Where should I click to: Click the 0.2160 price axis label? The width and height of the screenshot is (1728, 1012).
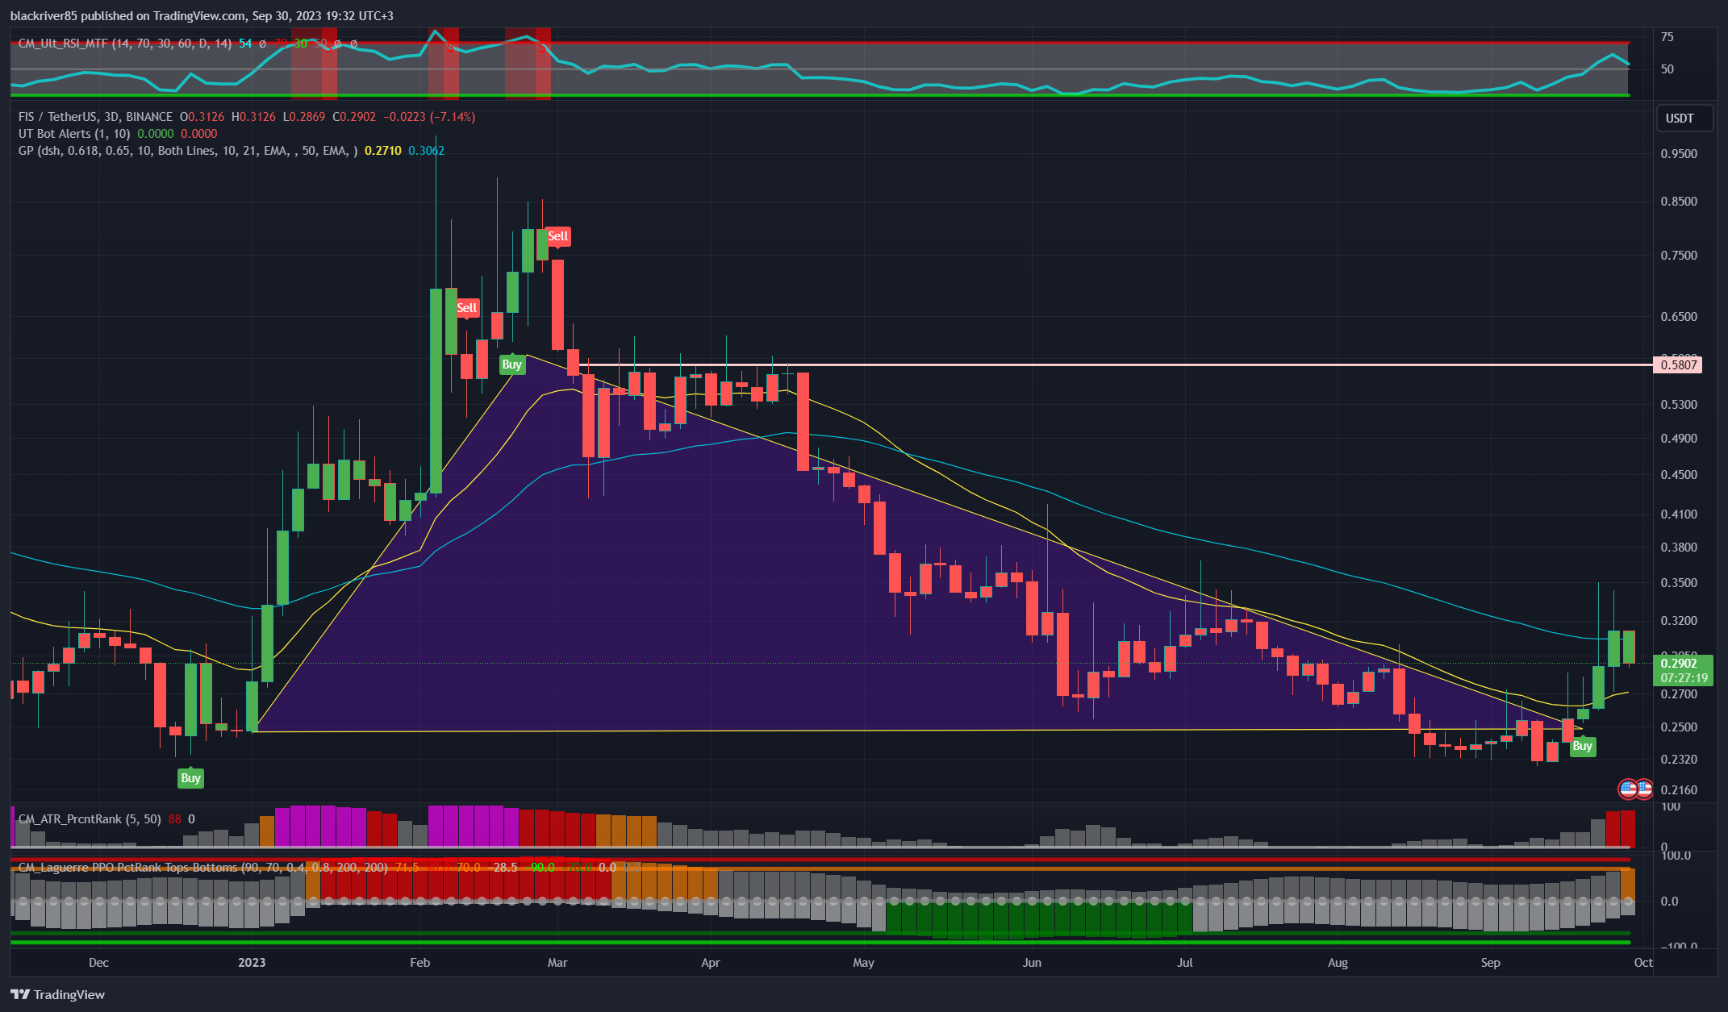[1679, 790]
